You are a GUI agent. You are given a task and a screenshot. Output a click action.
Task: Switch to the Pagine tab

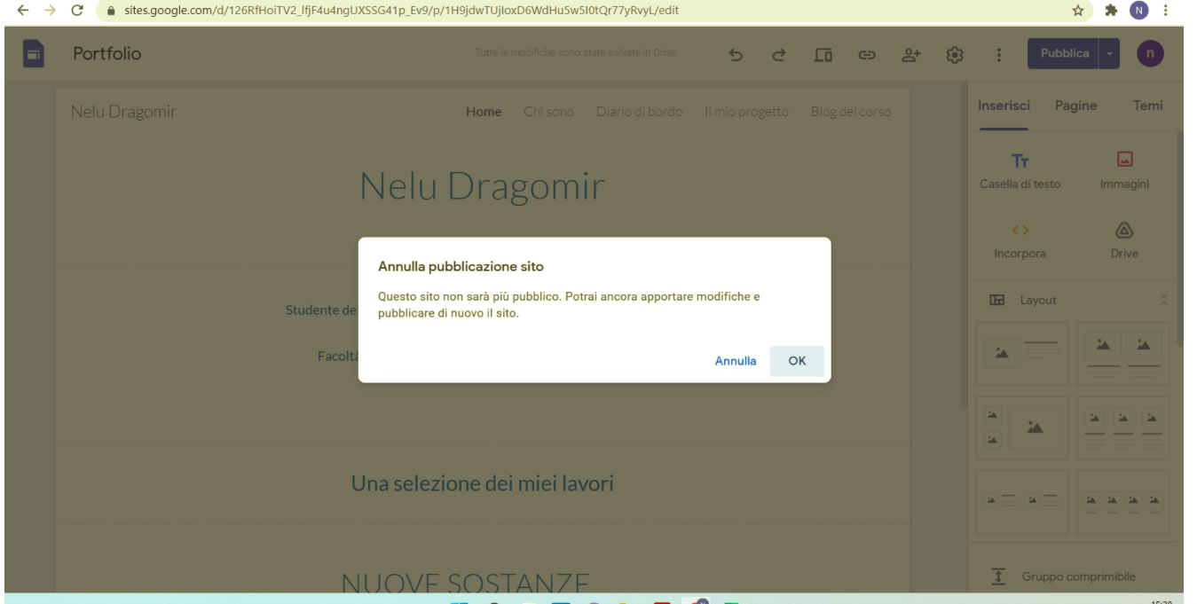point(1075,106)
